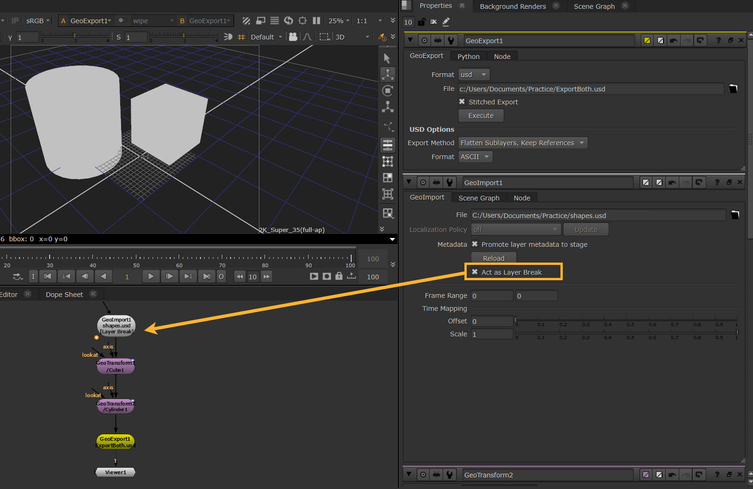Click the flipbook render icon on timeline
Image resolution: width=753 pixels, height=489 pixels.
coord(314,277)
